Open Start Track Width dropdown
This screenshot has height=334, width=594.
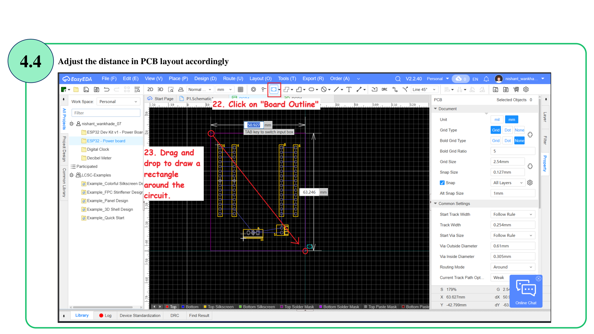[513, 214]
